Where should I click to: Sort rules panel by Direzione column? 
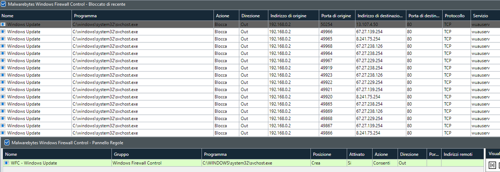click(412, 154)
